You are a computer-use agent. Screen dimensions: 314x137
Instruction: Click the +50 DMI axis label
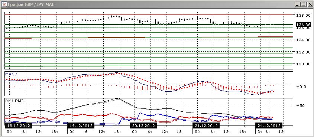click(x=300, y=105)
